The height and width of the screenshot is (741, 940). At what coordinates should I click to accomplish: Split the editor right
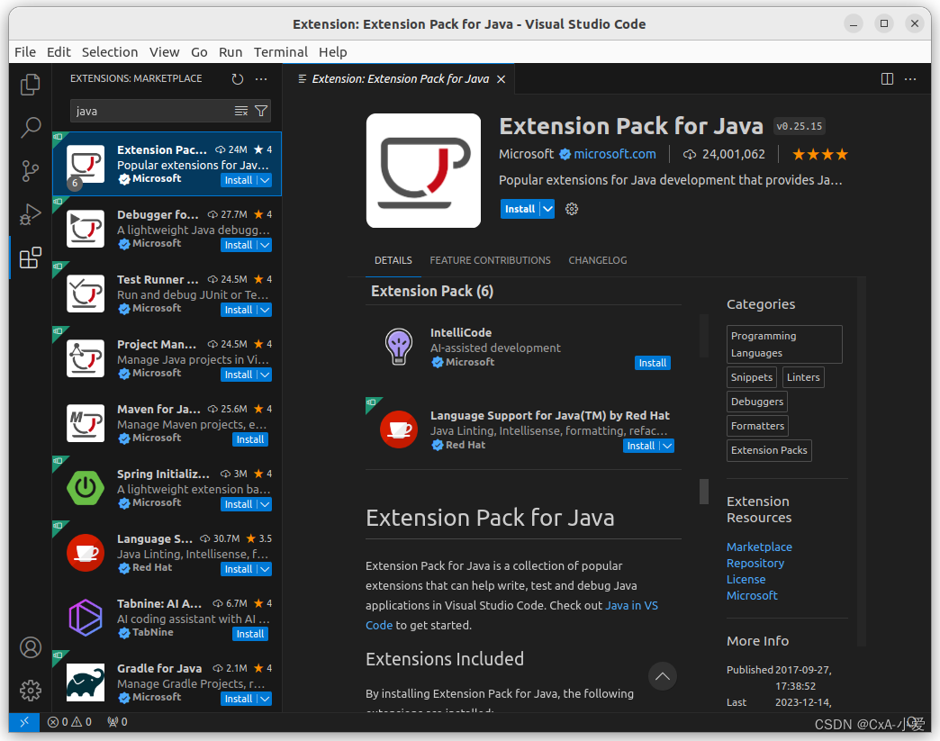(x=887, y=79)
